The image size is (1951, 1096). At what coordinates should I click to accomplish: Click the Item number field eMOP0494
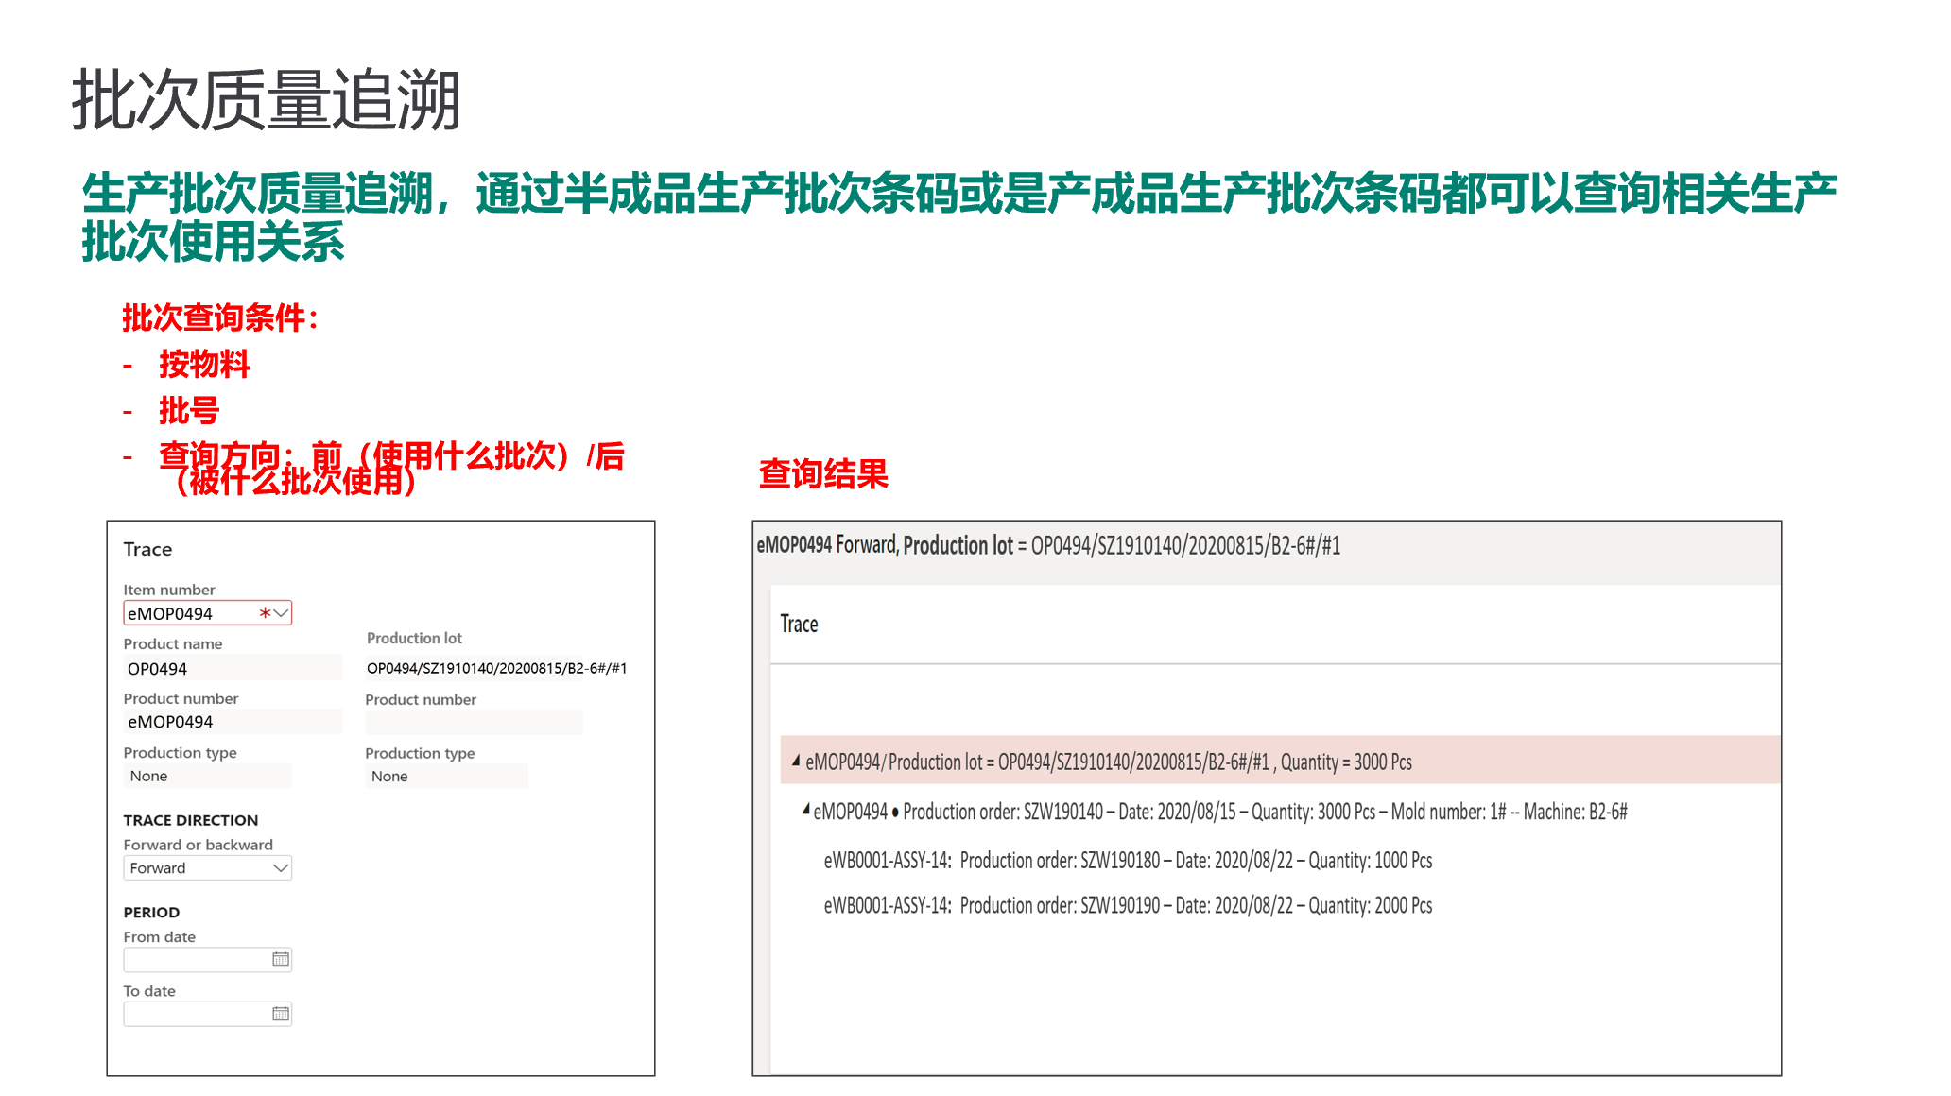pos(207,613)
